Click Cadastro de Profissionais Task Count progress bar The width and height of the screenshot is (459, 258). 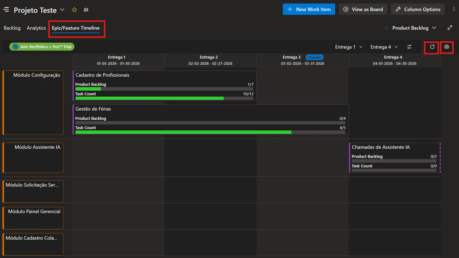coord(164,98)
